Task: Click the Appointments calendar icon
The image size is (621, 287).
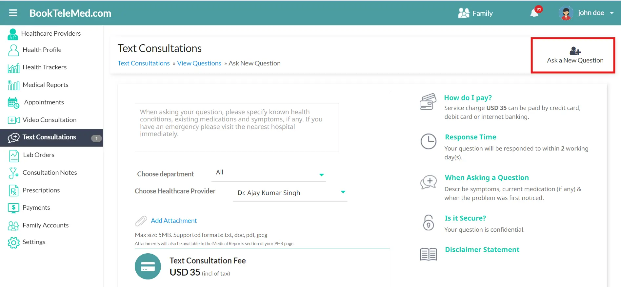Action: coord(13,103)
